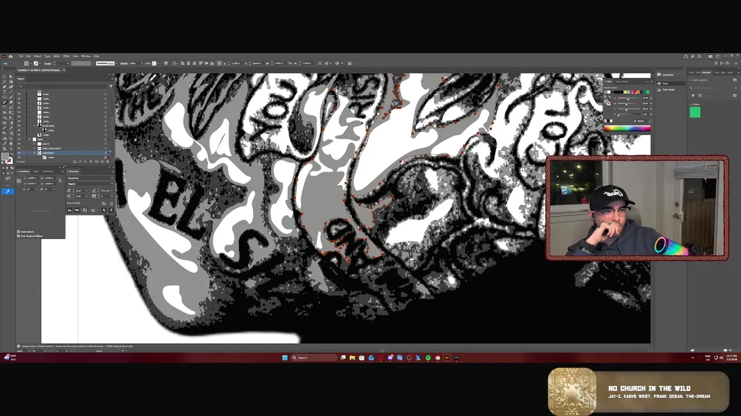Click the Arrange Documents icon
This screenshot has height=416, width=741.
710,57
